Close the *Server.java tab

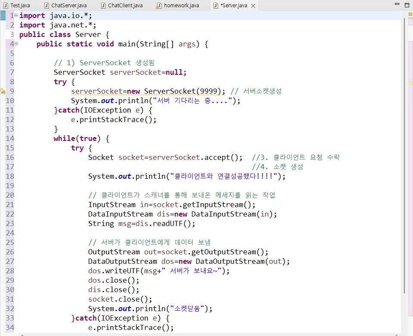point(253,6)
